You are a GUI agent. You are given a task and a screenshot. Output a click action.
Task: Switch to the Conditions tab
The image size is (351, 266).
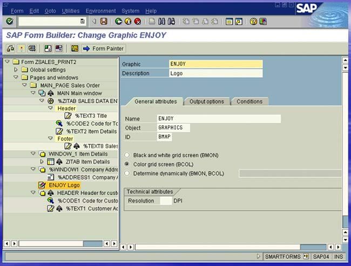coord(249,102)
